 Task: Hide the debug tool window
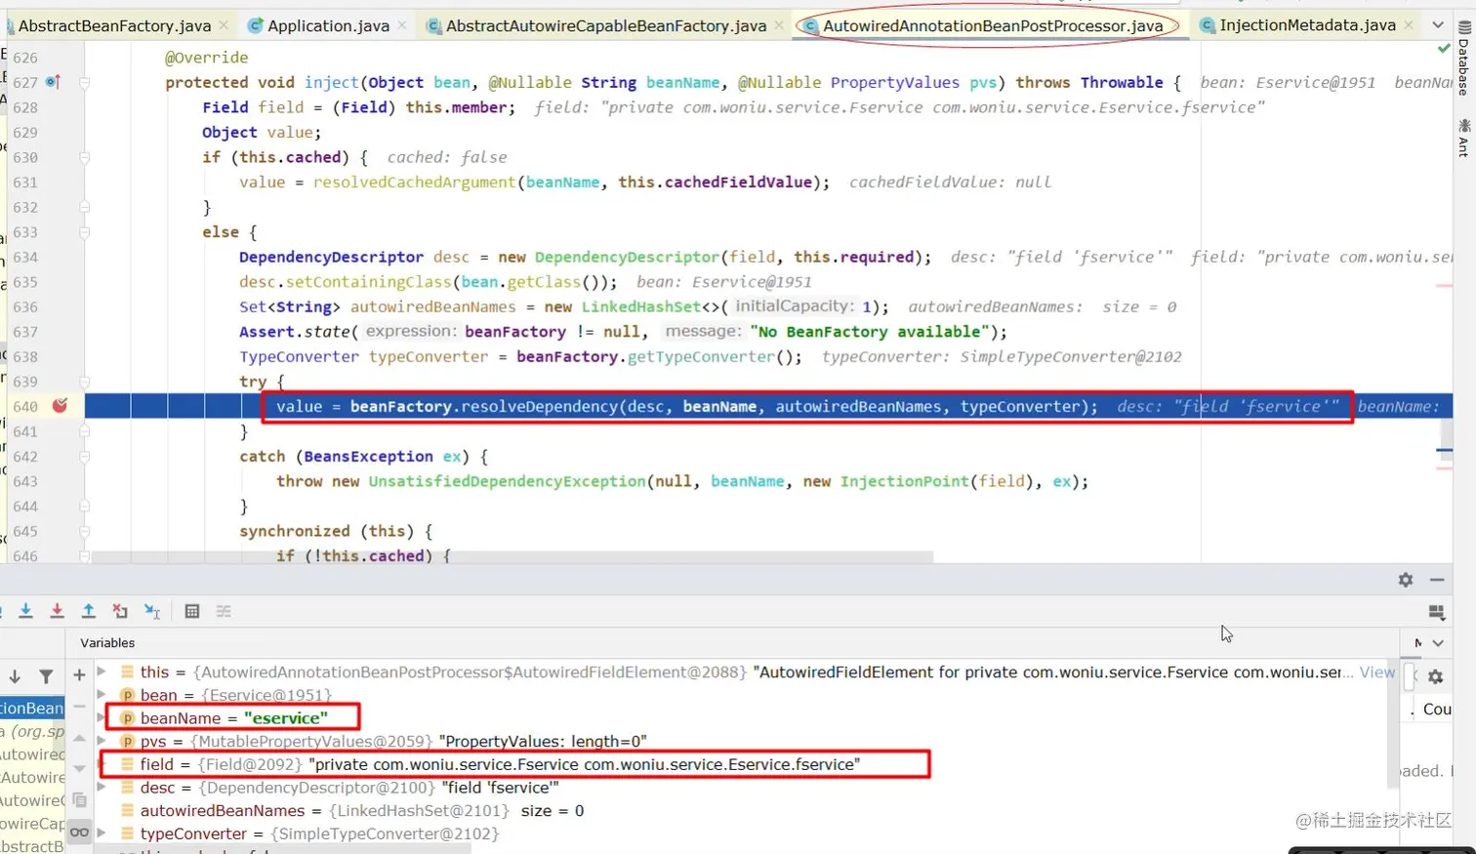click(1437, 580)
